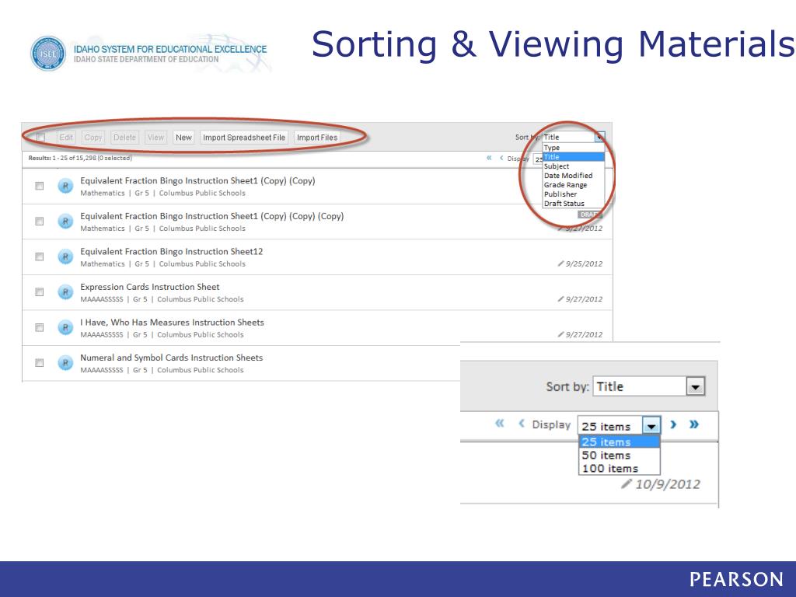Open the small Sort by Title dropdown

click(x=573, y=137)
